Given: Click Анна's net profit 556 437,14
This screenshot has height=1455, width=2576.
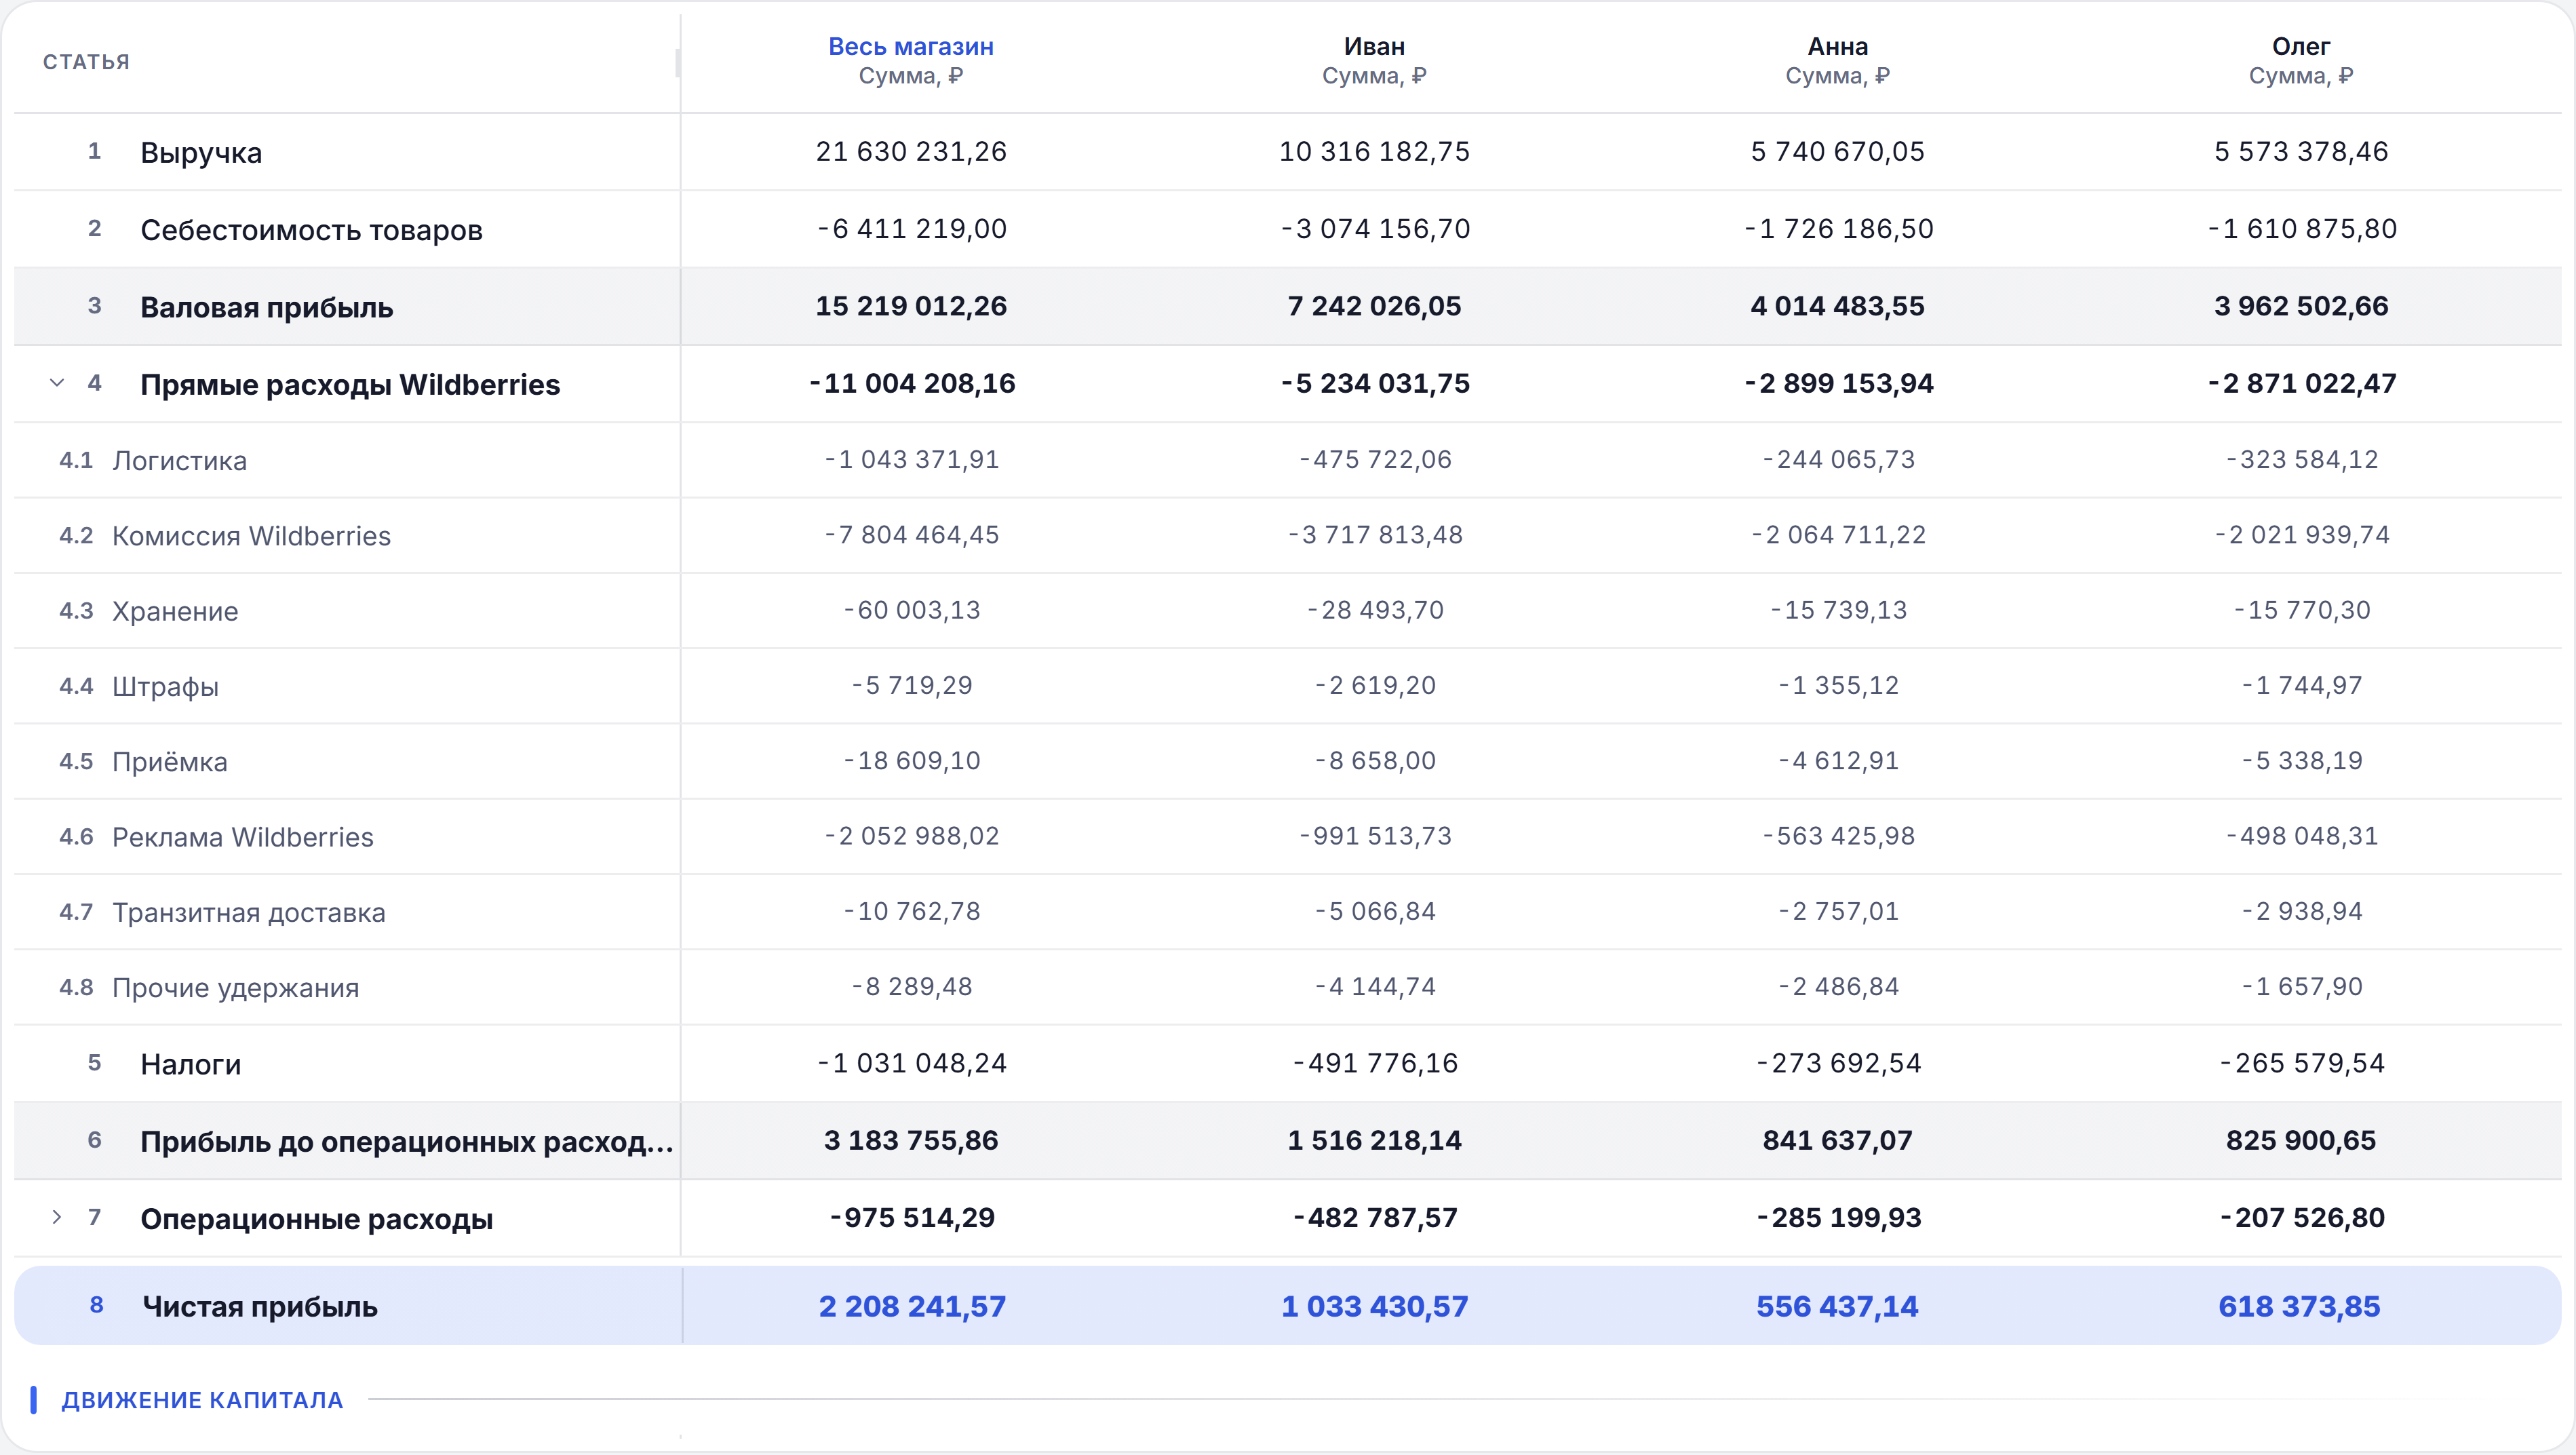Looking at the screenshot, I should coord(1837,1306).
